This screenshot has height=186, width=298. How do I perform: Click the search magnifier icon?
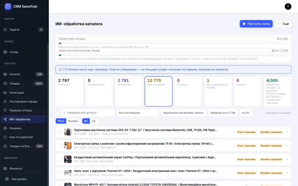[64, 113]
